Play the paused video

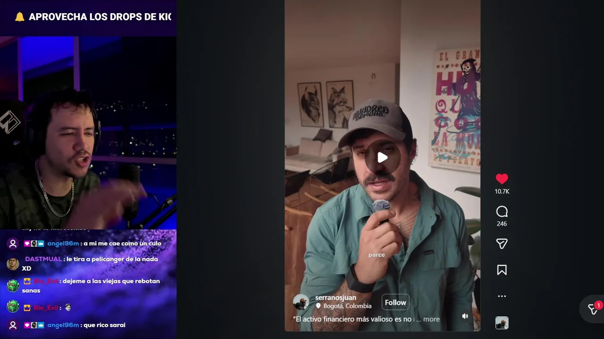382,158
